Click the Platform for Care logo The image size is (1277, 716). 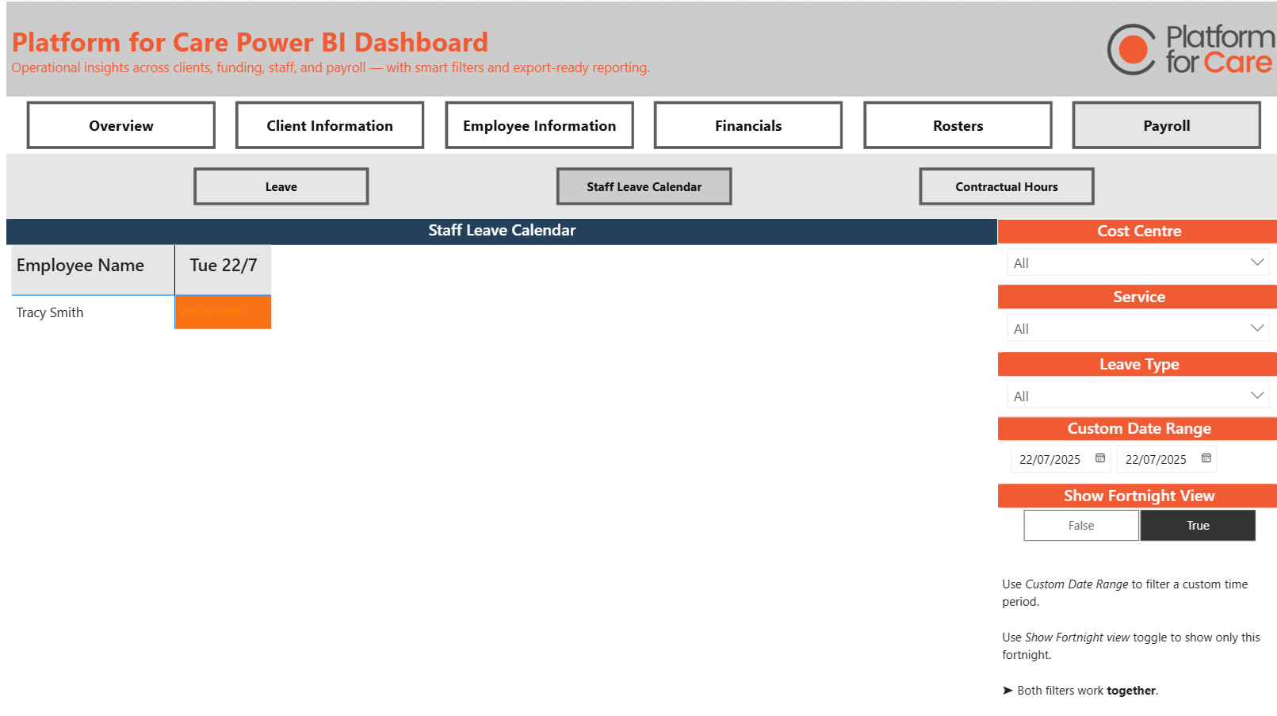pyautogui.click(x=1191, y=49)
